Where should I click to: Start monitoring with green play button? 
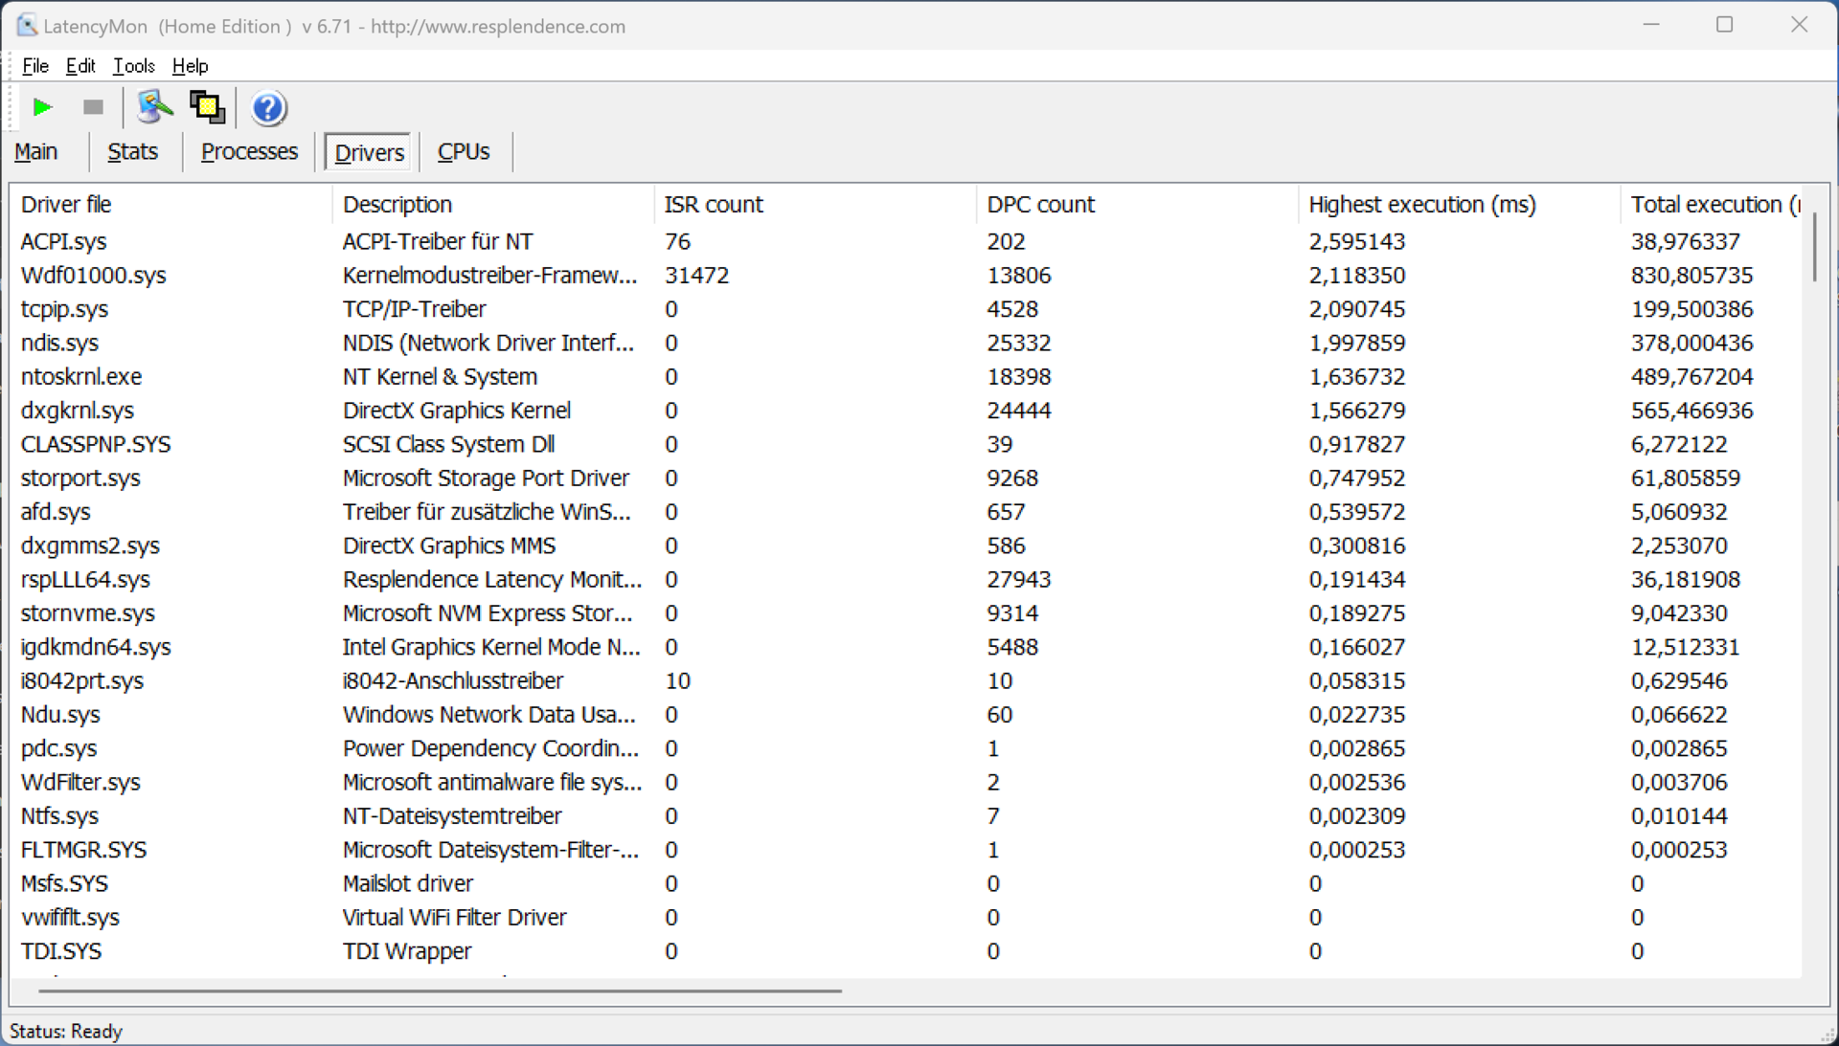pos(42,107)
